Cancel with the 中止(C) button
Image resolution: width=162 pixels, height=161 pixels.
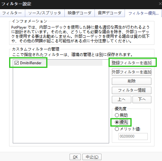92,157
